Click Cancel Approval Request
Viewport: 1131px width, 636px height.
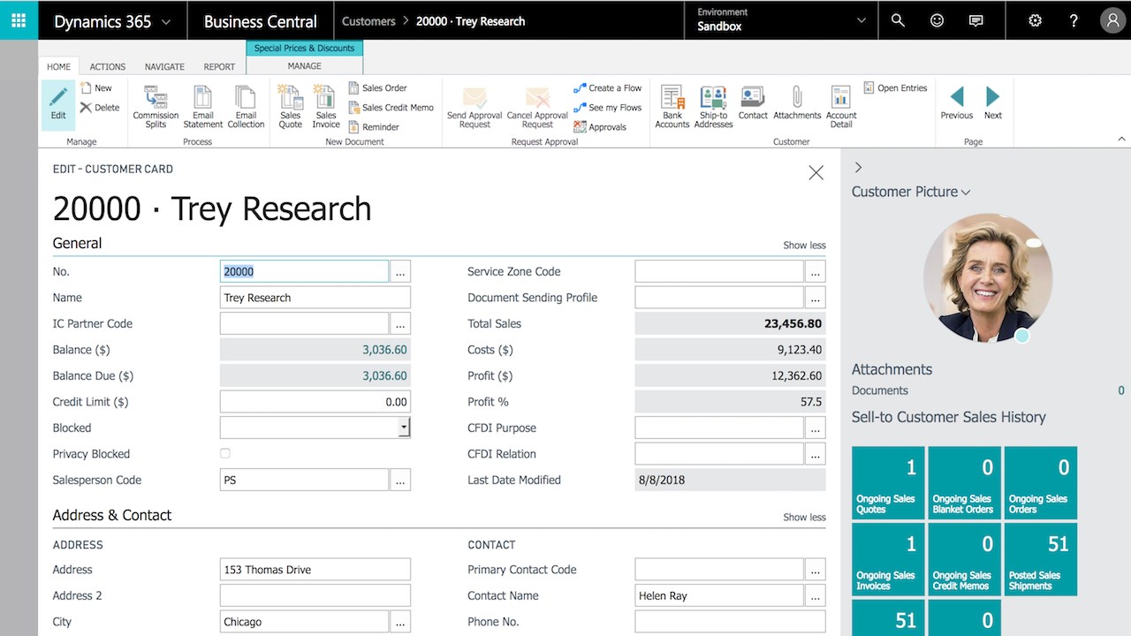[537, 107]
